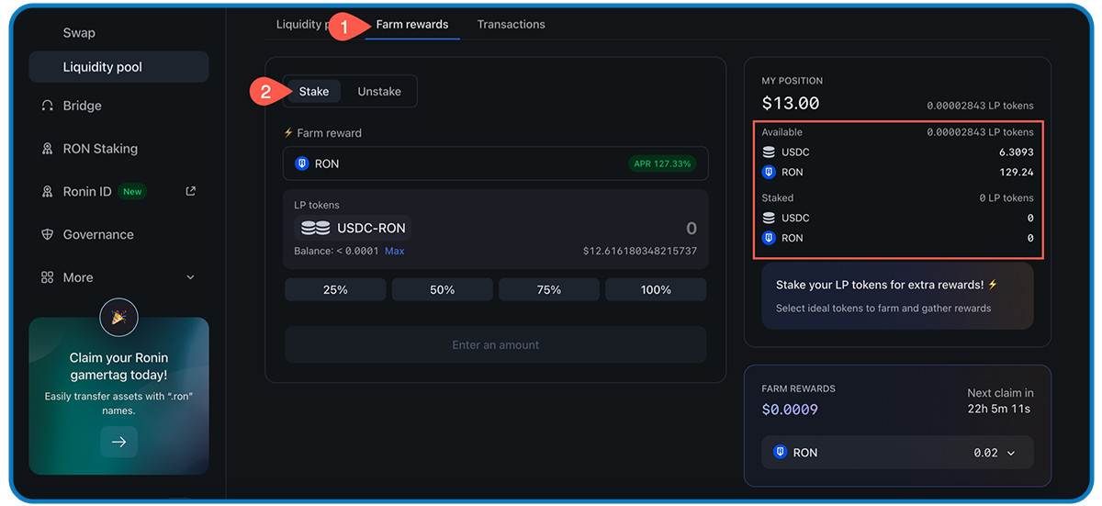Open the Swap page in sidebar
The image size is (1102, 506).
pos(79,33)
